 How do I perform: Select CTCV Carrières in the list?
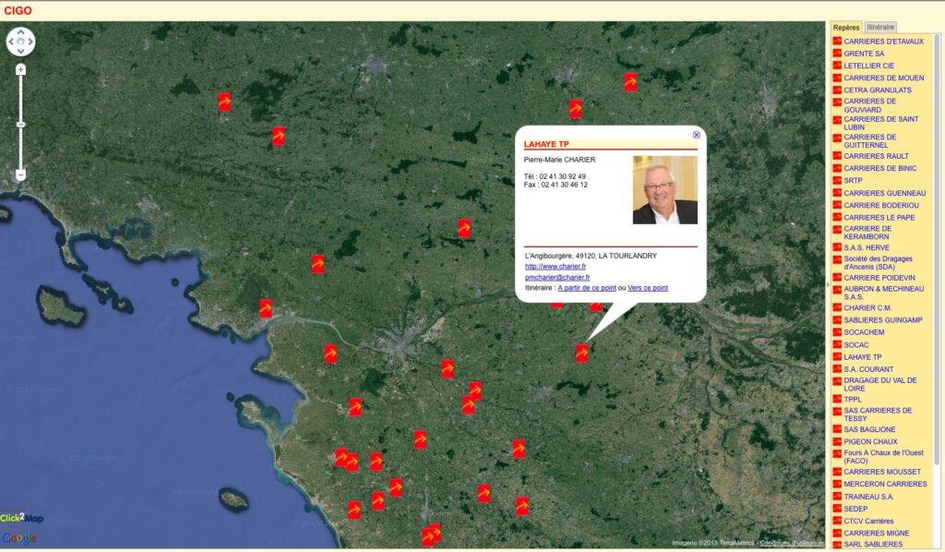click(868, 522)
